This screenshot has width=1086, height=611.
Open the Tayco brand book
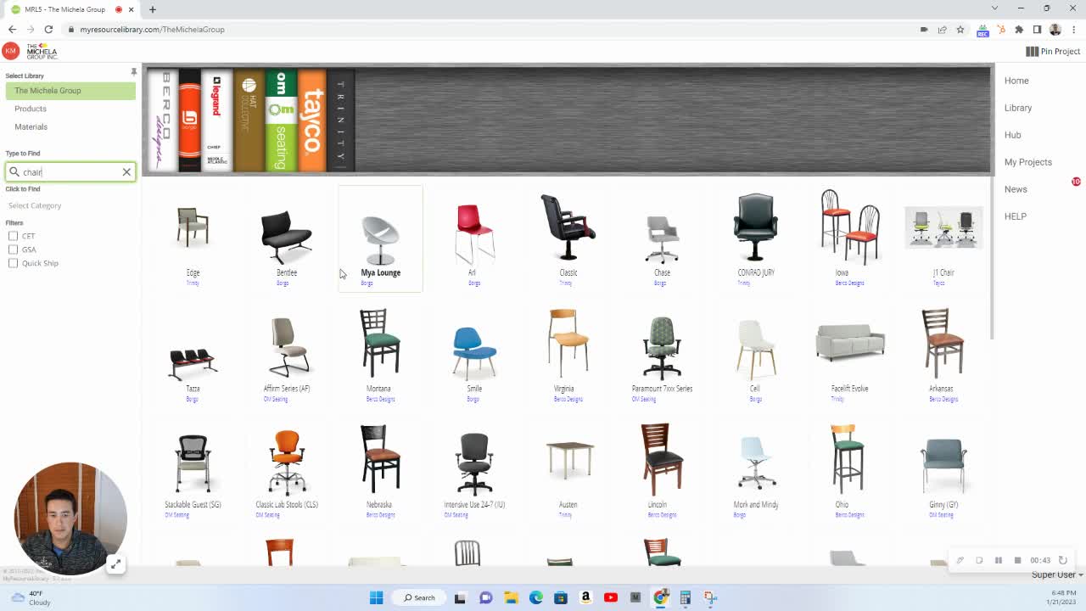point(312,120)
